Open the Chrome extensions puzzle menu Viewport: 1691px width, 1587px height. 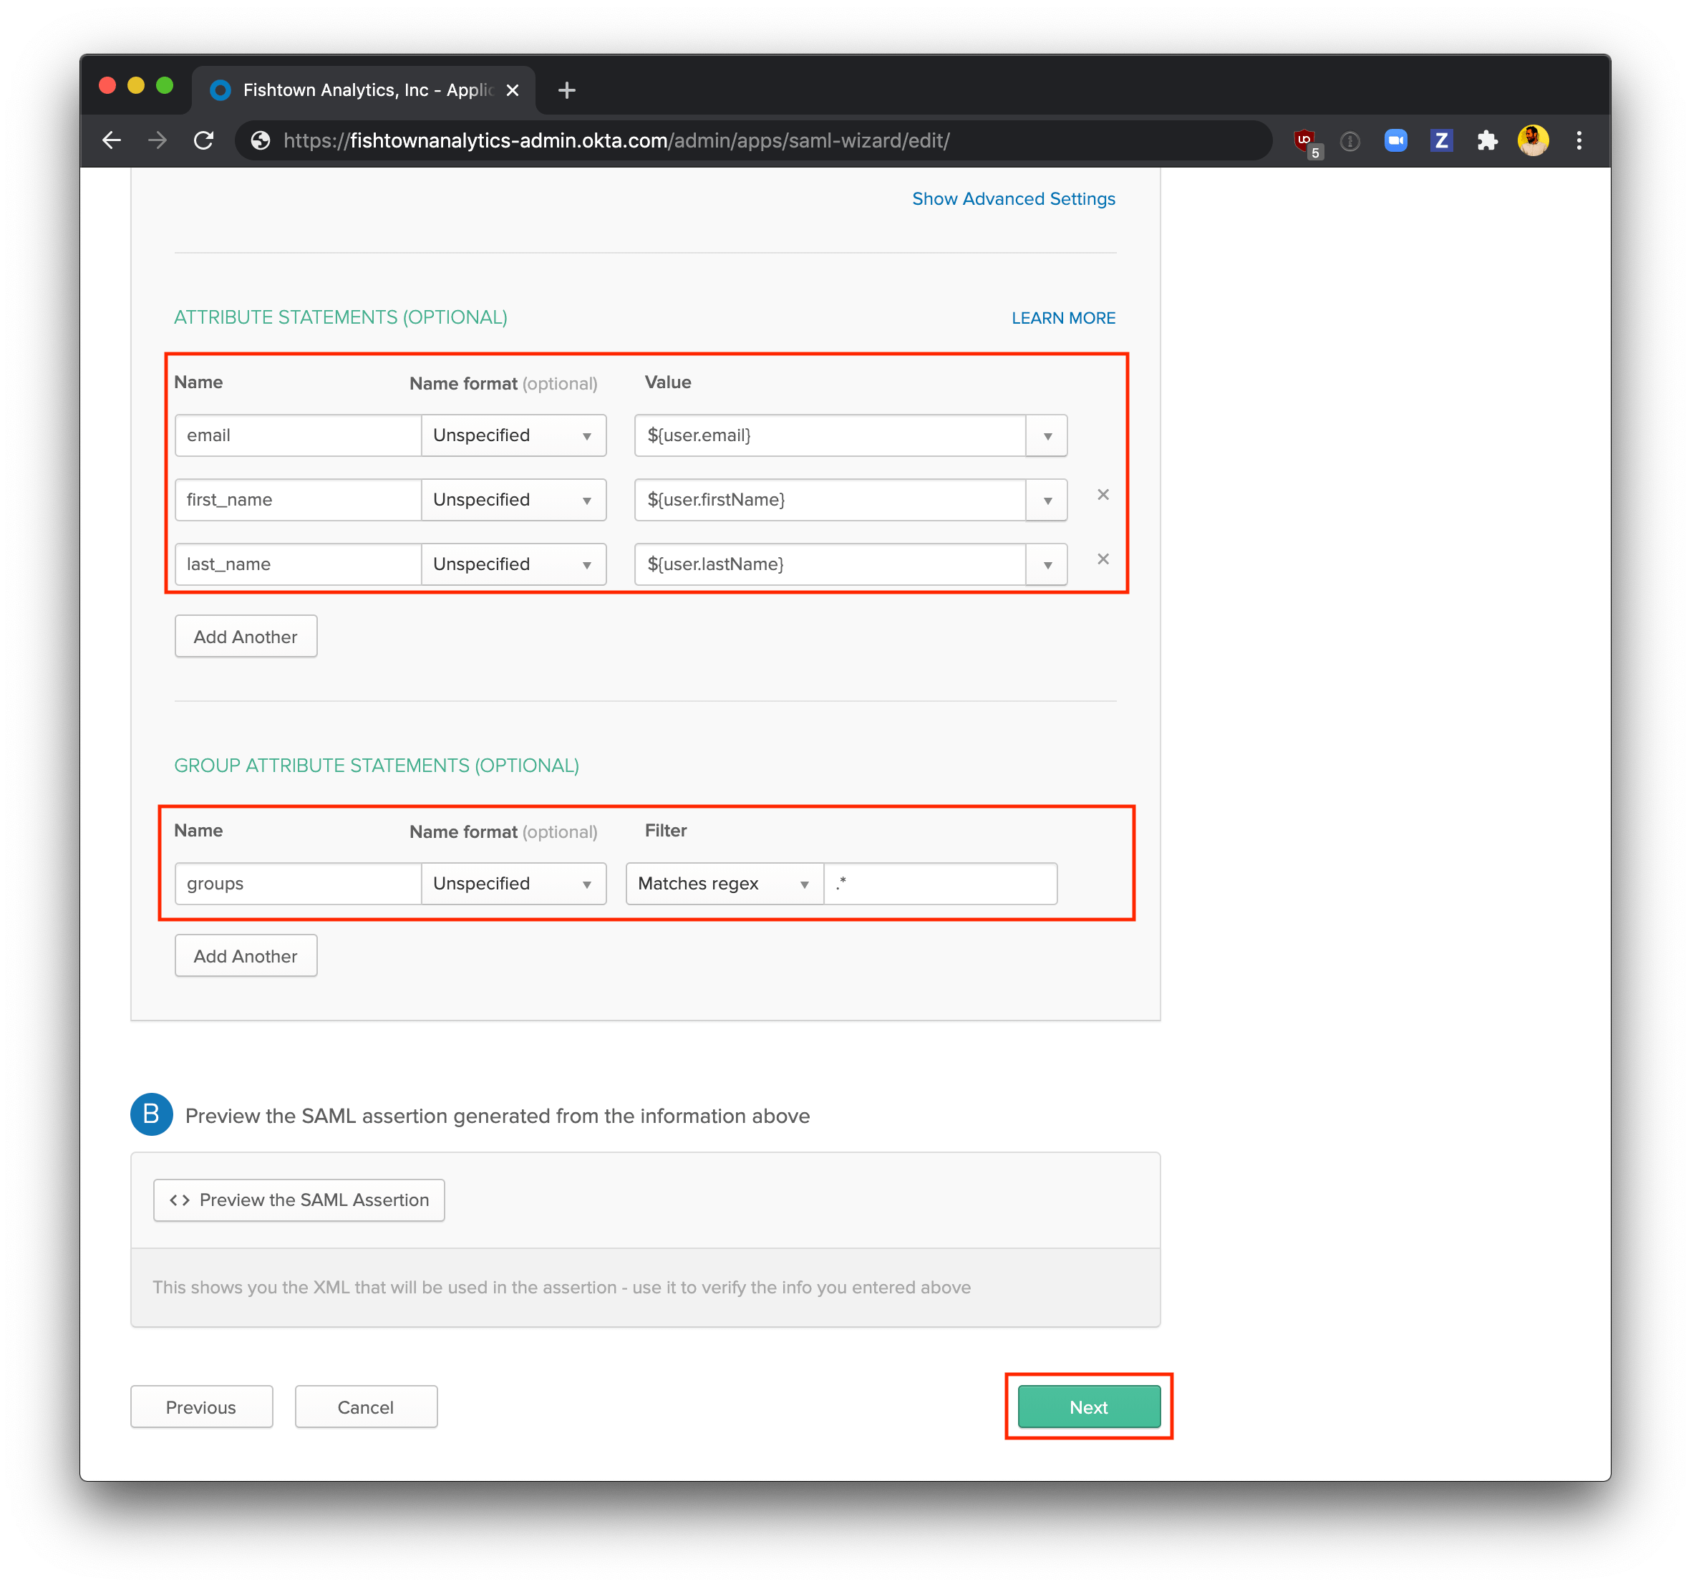(x=1488, y=140)
